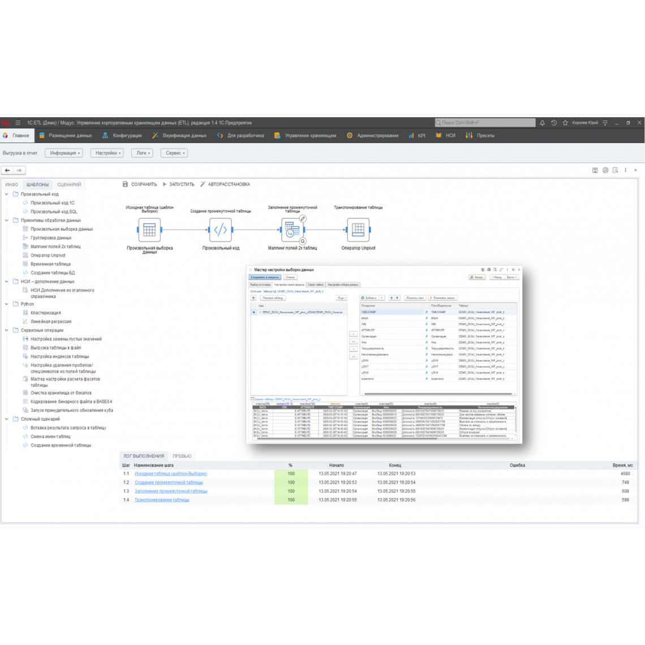
Task: Collapse the Произвольный код tree group
Action: 7,194
